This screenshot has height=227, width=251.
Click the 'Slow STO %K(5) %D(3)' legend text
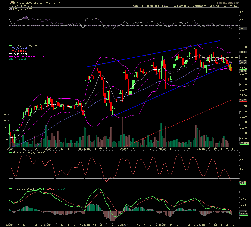tap(29, 152)
